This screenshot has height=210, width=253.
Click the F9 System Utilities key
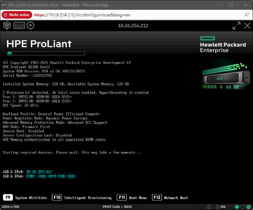click(x=8, y=197)
